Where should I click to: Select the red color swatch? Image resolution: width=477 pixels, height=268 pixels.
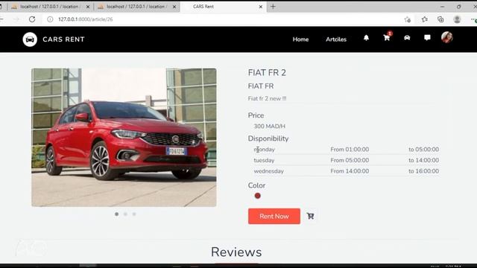[258, 196]
